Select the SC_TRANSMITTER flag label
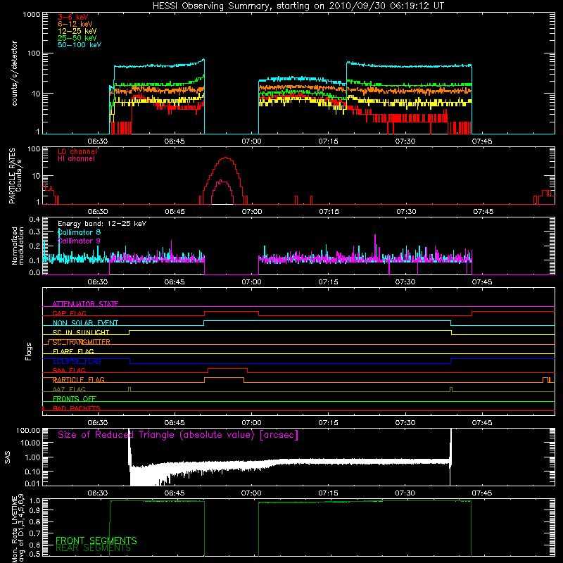563x563 pixels. pos(82,342)
